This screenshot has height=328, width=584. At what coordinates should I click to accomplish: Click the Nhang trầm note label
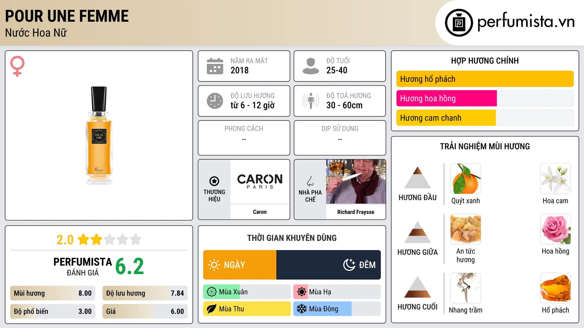tap(465, 310)
